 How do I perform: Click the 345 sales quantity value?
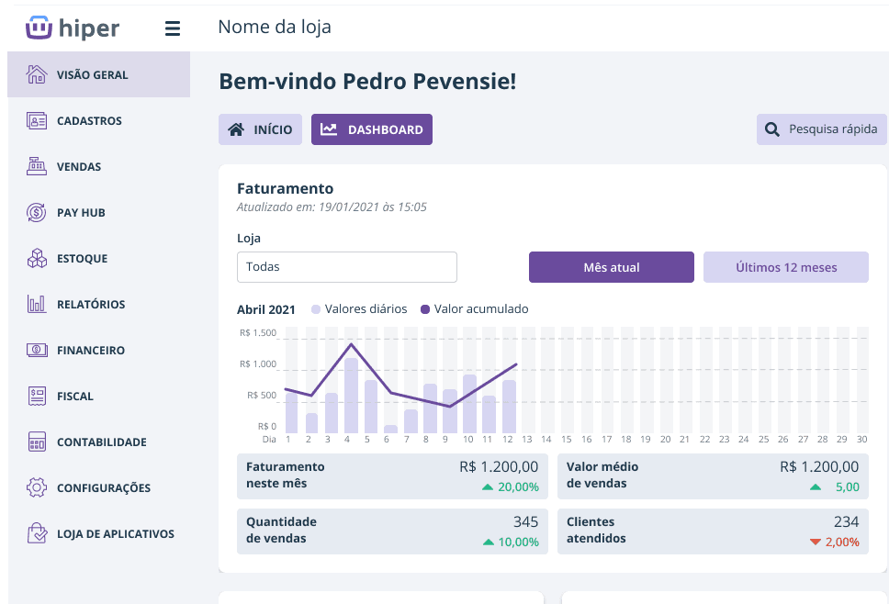525,521
